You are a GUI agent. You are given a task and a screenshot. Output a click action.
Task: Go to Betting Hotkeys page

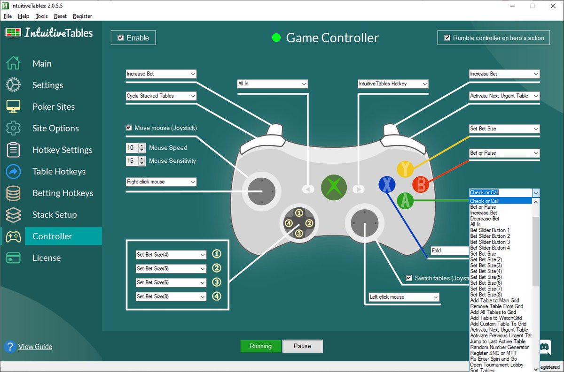63,193
